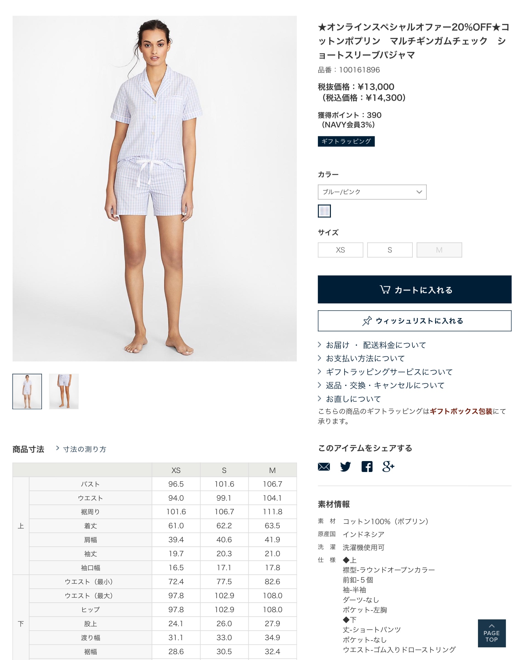Expand お直しについて link chevron
The width and height of the screenshot is (524, 660).
point(320,398)
